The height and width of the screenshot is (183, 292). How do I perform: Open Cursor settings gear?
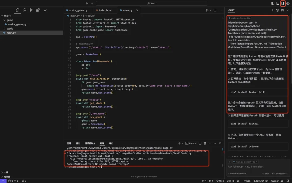288,3
